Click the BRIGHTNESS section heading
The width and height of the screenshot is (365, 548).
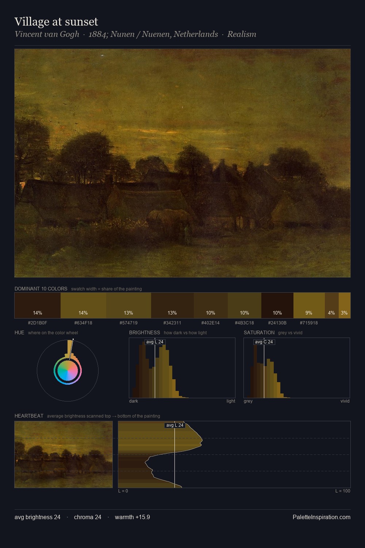[145, 333]
